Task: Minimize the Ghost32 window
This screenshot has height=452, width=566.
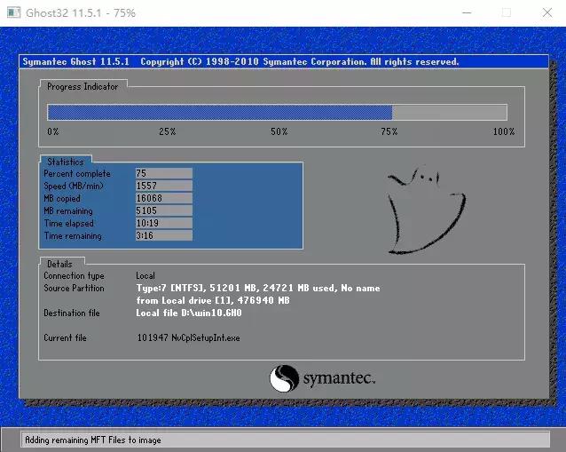Action: click(x=467, y=12)
